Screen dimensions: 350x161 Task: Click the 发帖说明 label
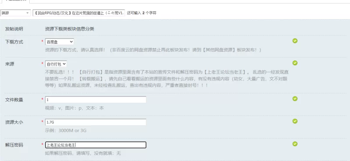tap(14, 29)
